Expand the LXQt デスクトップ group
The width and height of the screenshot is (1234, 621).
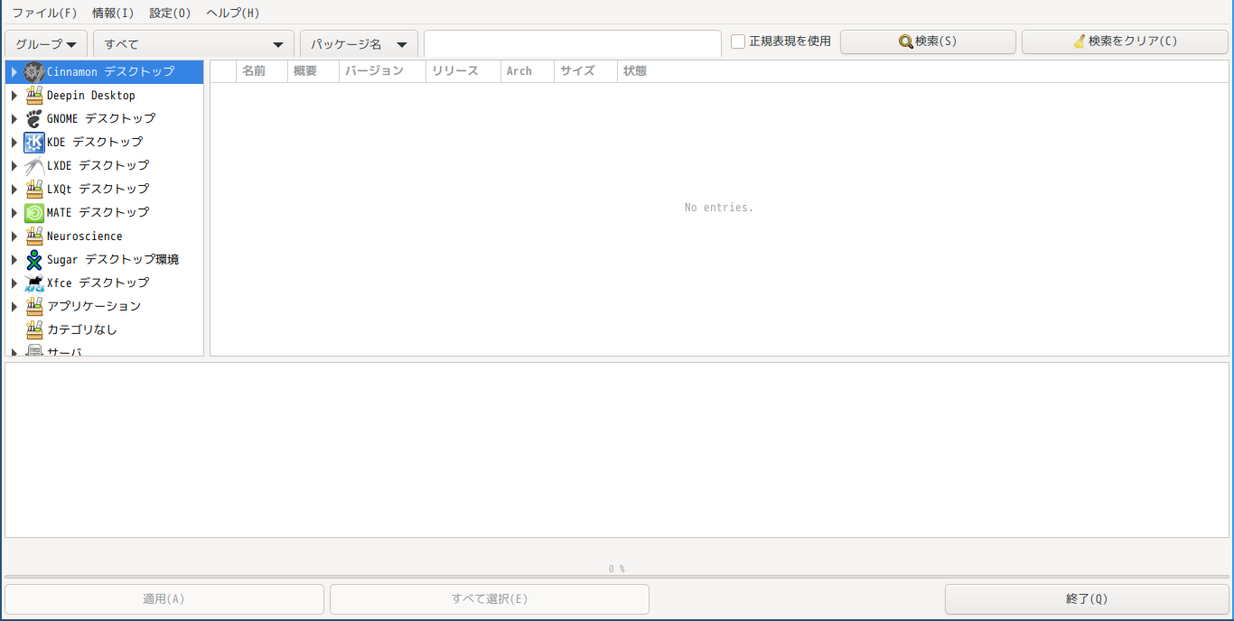(x=14, y=189)
